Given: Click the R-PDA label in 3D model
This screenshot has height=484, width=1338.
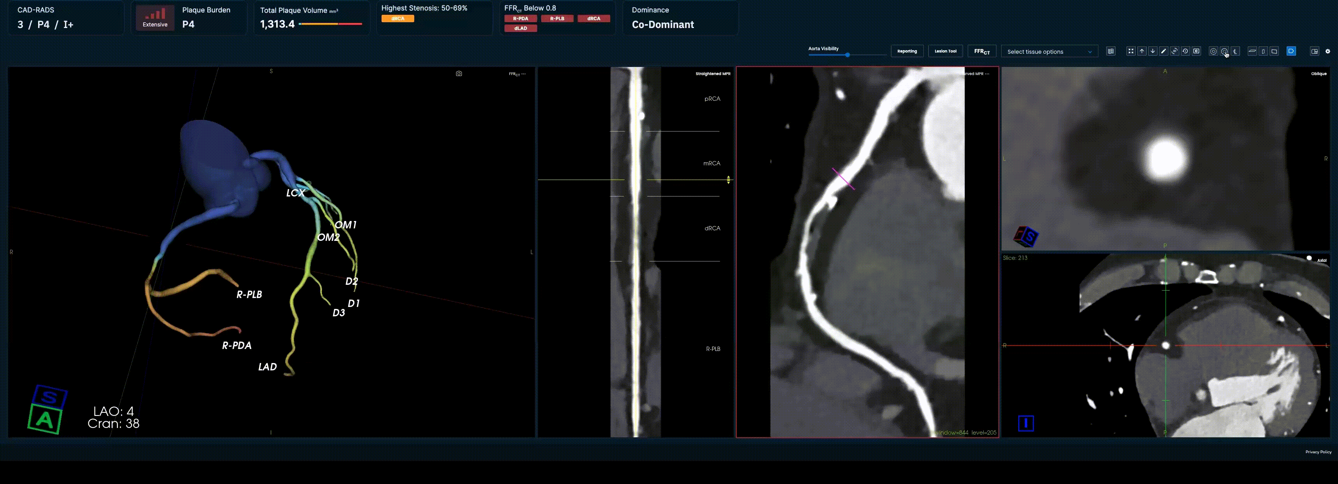Looking at the screenshot, I should 237,345.
